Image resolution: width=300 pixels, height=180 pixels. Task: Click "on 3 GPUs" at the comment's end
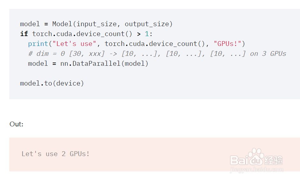pyautogui.click(x=268, y=54)
